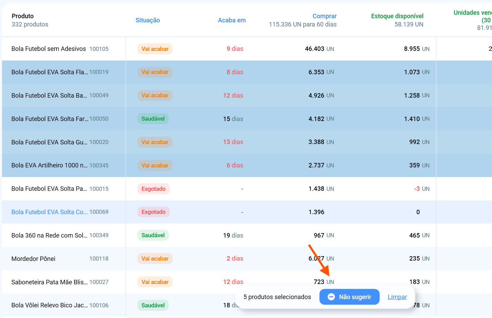Image resolution: width=492 pixels, height=318 pixels.
Task: Click 9 dias value for Bola Futebol sem Adesivos
Action: pyautogui.click(x=235, y=49)
